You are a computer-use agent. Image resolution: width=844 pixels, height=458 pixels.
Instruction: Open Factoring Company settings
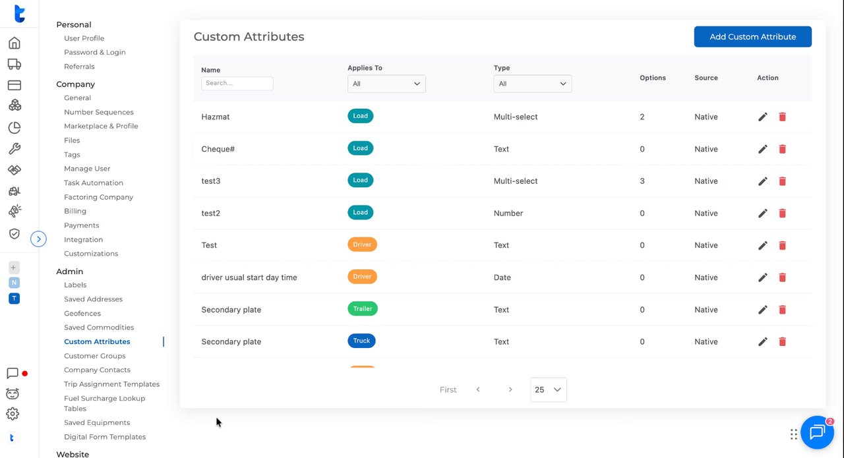point(98,197)
